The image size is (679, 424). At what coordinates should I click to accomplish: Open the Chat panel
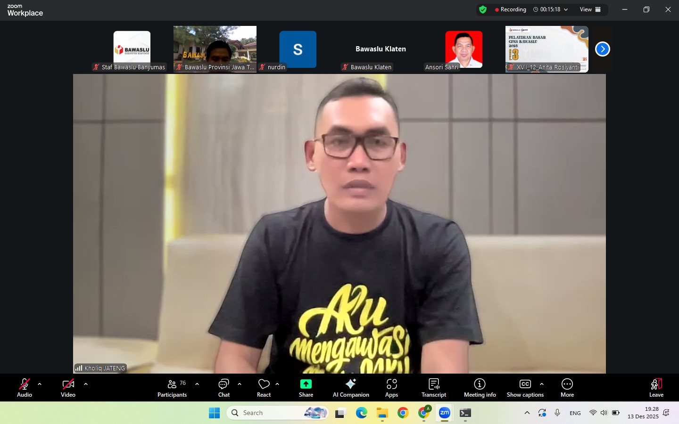pyautogui.click(x=224, y=388)
